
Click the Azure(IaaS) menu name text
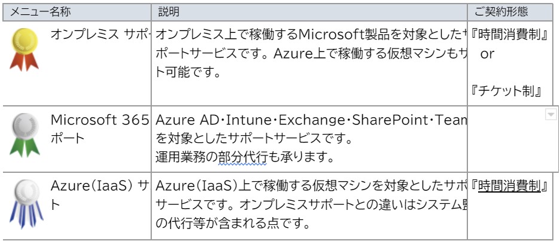pyautogui.click(x=100, y=186)
